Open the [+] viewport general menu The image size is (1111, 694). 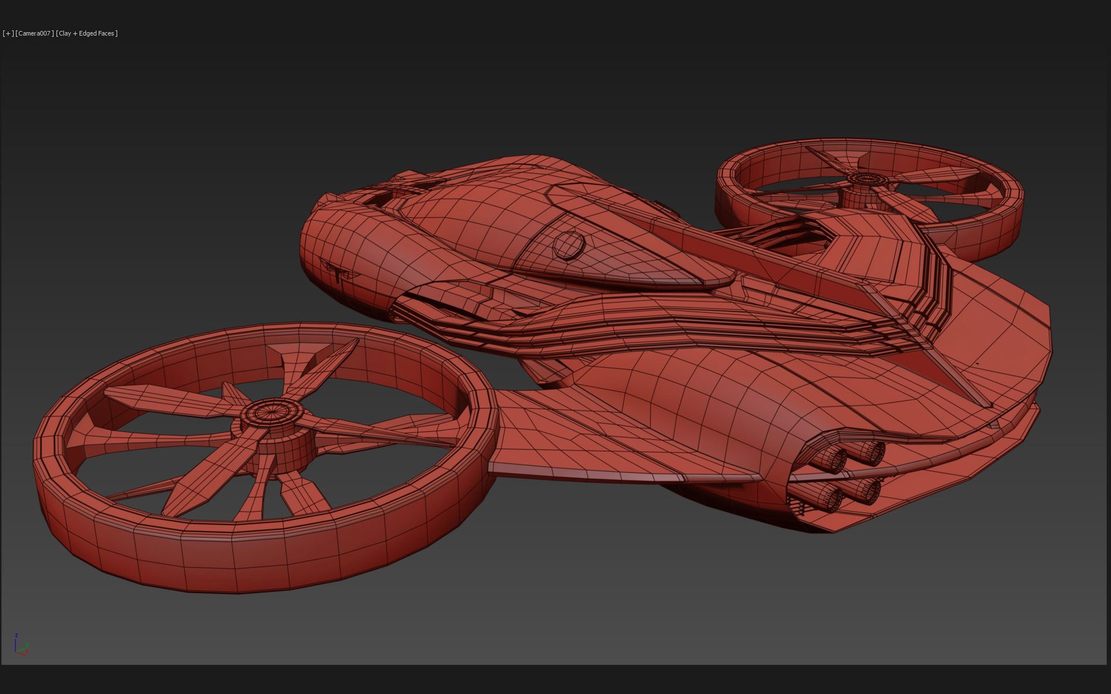(8, 33)
